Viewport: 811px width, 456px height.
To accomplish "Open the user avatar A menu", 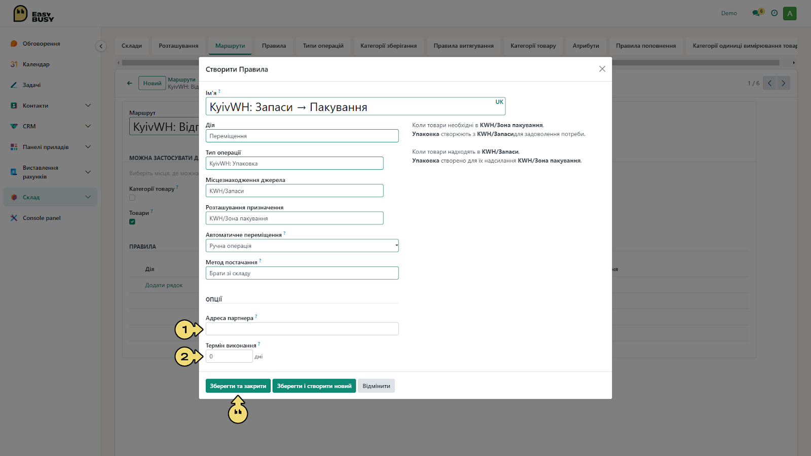I will (790, 14).
